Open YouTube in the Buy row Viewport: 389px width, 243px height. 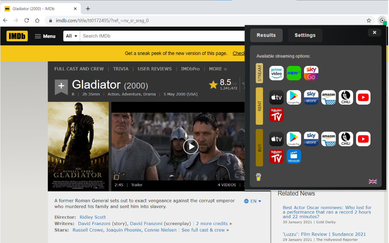pos(363,139)
